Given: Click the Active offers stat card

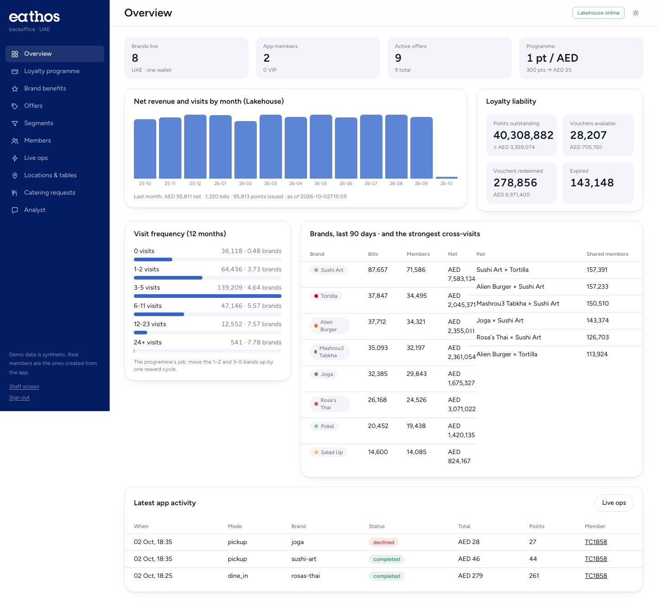Looking at the screenshot, I should coord(450,58).
